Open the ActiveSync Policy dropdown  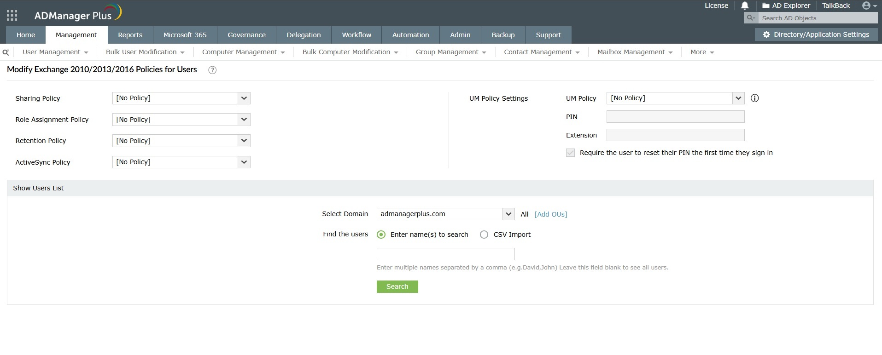coord(181,162)
